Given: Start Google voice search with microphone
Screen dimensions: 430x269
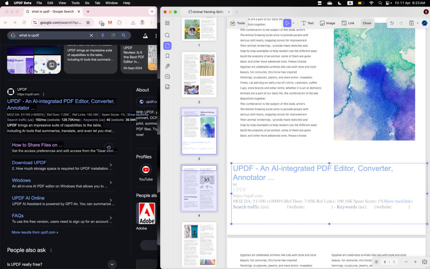Looking at the screenshot, I should [103, 35].
